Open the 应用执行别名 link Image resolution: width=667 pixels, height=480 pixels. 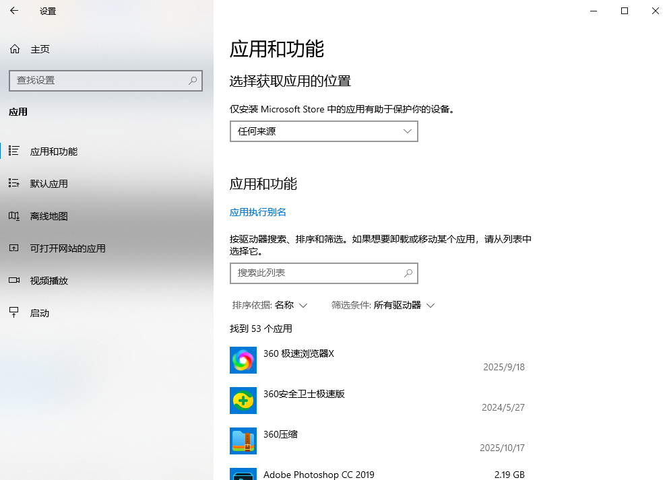(x=257, y=212)
